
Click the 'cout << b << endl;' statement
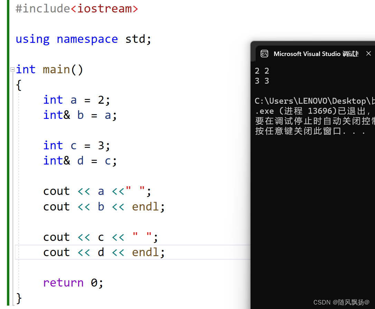click(x=104, y=207)
